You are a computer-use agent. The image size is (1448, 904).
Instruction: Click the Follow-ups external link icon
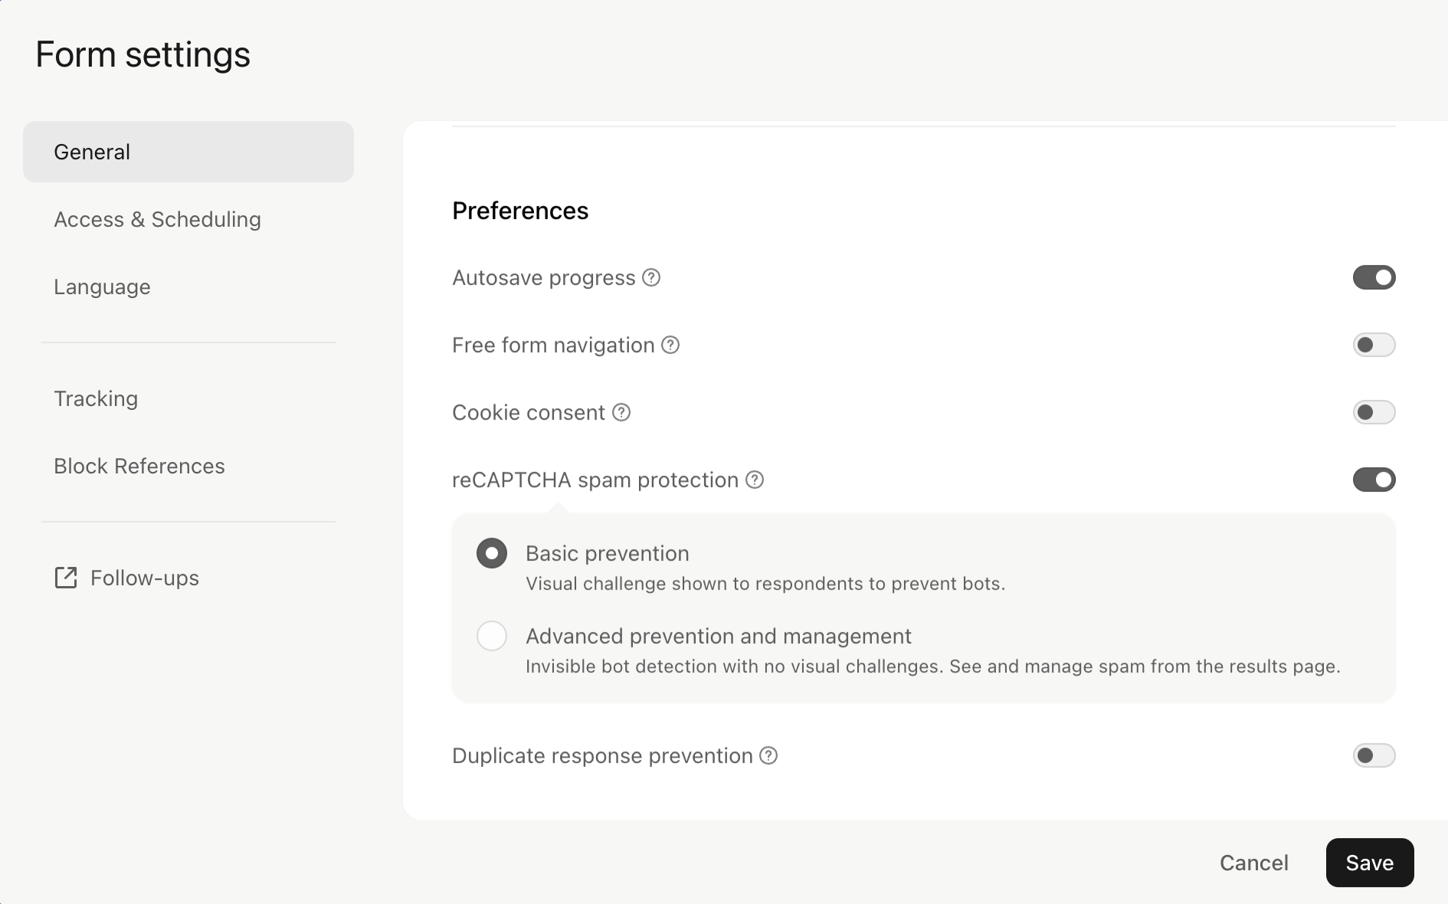coord(66,578)
